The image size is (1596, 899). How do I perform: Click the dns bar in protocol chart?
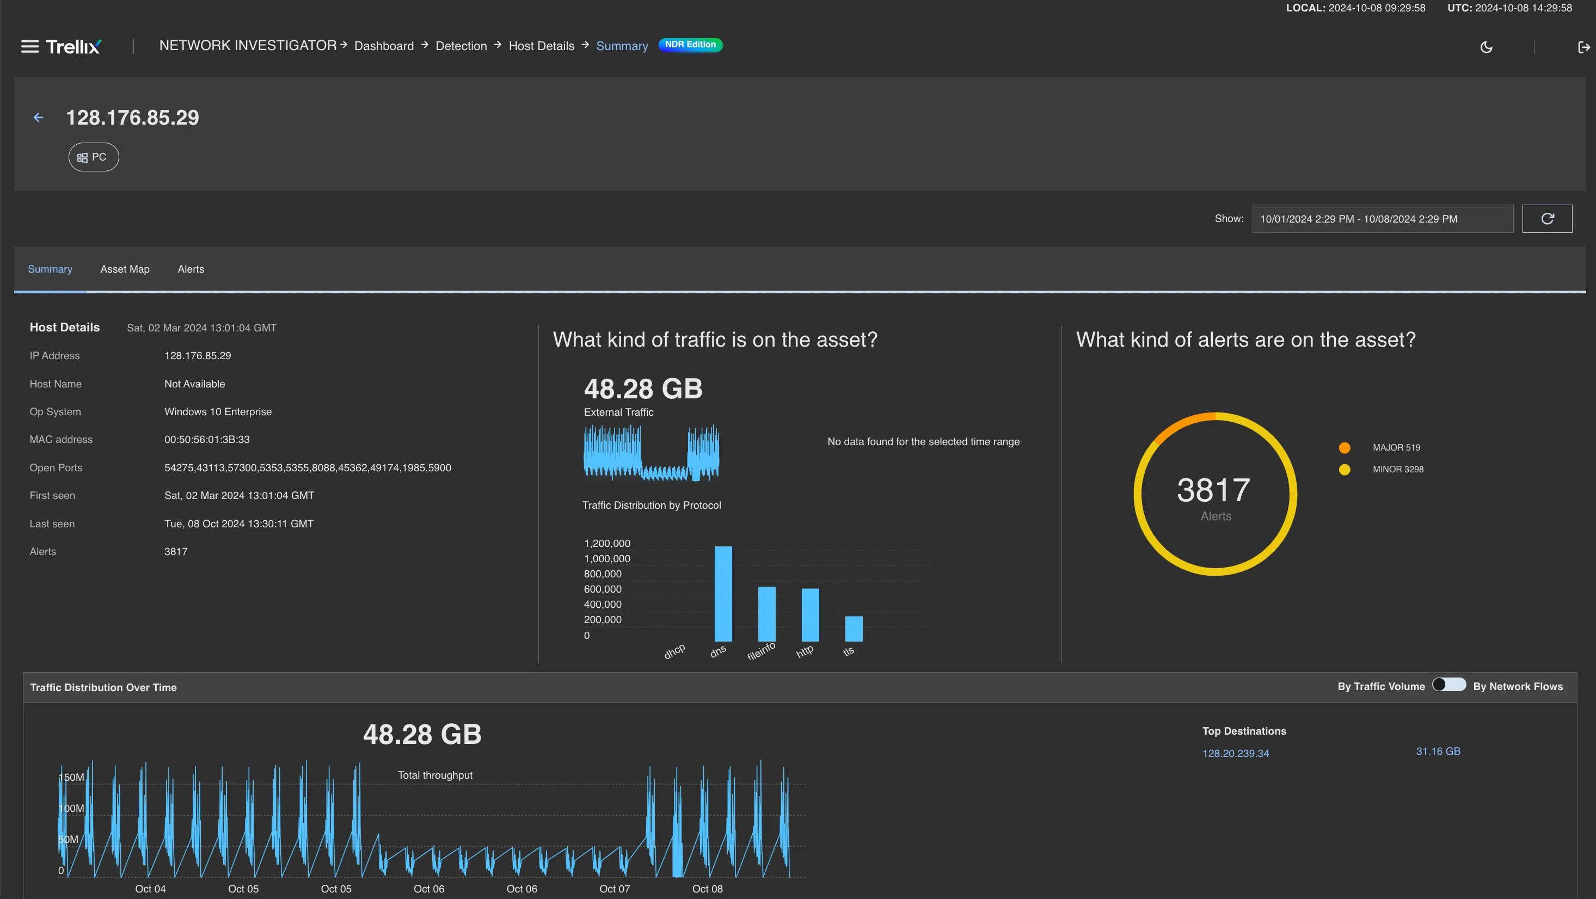point(722,594)
